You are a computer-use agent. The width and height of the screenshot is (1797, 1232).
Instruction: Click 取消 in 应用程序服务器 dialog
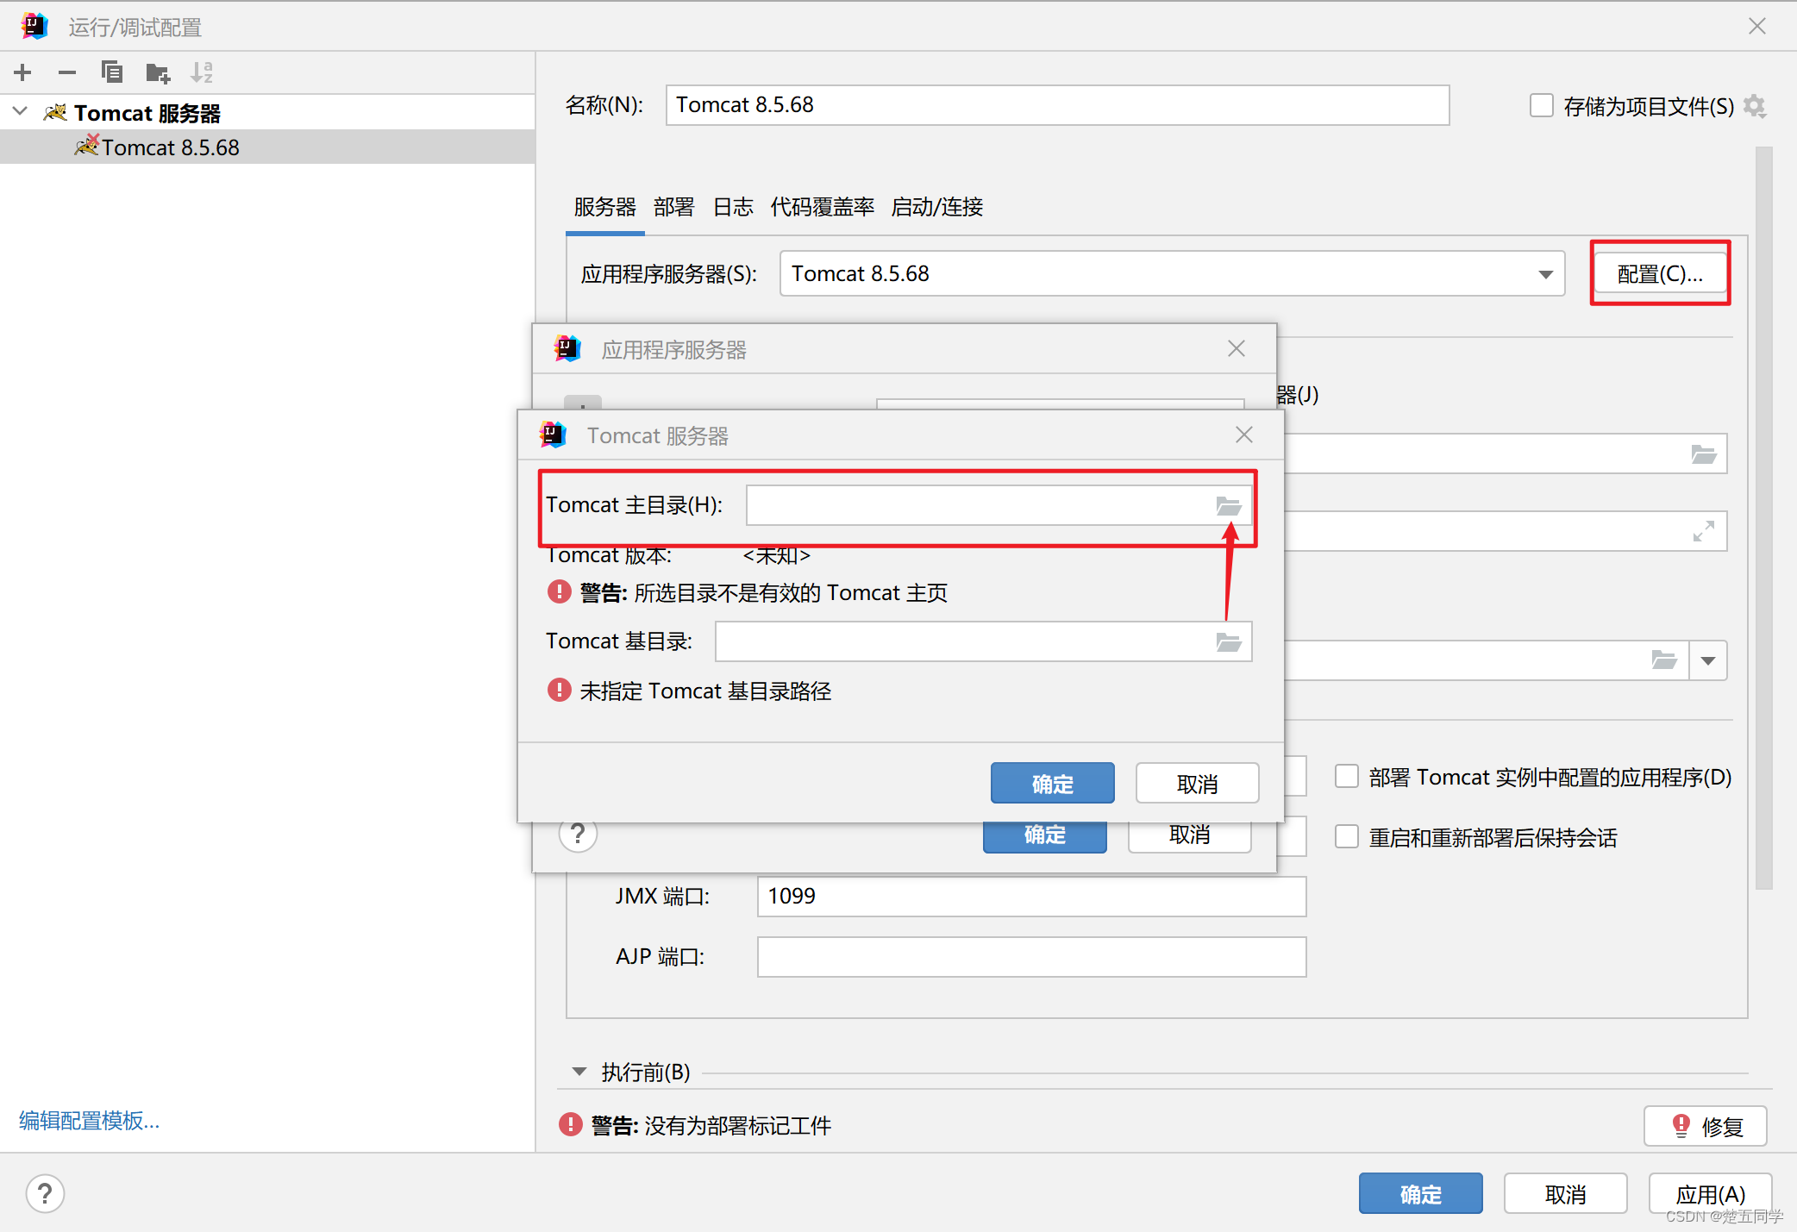[1189, 836]
